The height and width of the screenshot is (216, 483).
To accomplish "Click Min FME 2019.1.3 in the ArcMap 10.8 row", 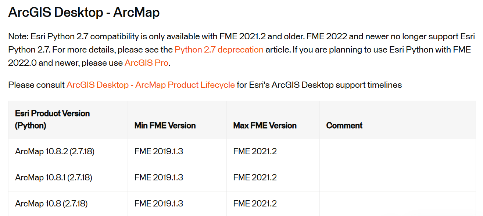I will pos(159,204).
